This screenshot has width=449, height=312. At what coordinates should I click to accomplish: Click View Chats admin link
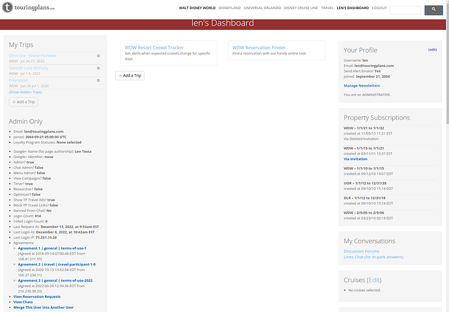pyautogui.click(x=23, y=302)
